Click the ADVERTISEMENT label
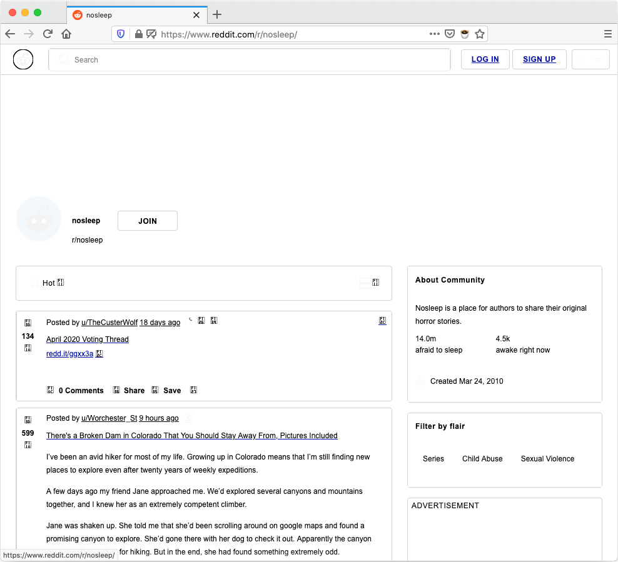This screenshot has width=618, height=562. click(x=445, y=506)
